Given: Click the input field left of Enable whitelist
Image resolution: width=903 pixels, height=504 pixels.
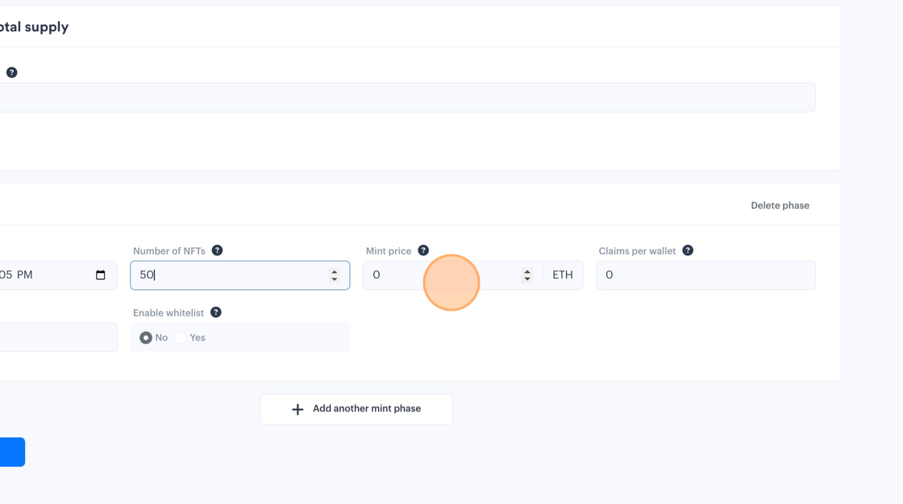Looking at the screenshot, I should pos(58,337).
